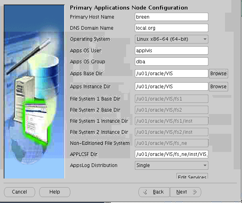Open Help for this configuration page
This screenshot has height=203, width=242.
[x=55, y=192]
